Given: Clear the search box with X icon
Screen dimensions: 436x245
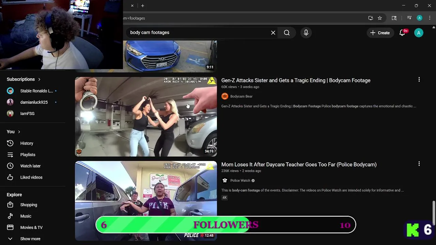Looking at the screenshot, I should coord(273,33).
